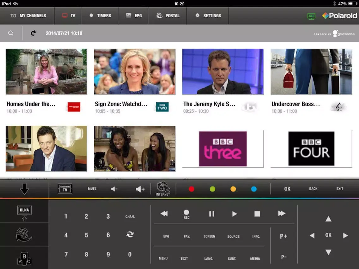Rewind playback
The width and height of the screenshot is (359, 269).
(164, 214)
